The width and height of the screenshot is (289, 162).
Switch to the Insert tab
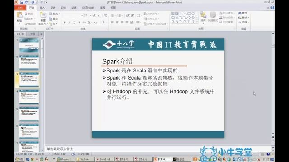click(x=42, y=8)
